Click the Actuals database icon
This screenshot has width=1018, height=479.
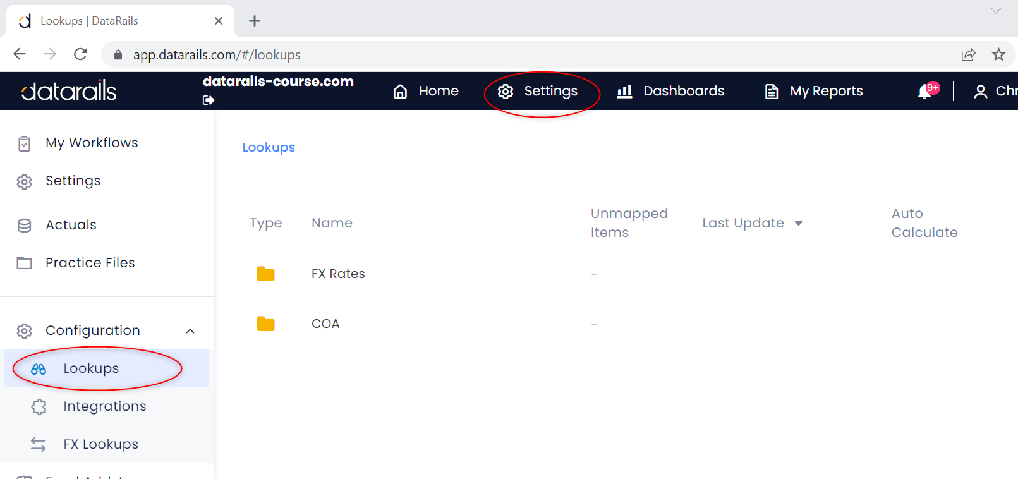click(x=25, y=226)
